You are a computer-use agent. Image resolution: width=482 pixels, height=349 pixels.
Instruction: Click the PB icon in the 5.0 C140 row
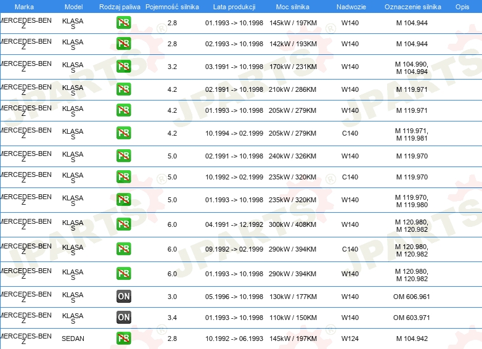pos(123,176)
